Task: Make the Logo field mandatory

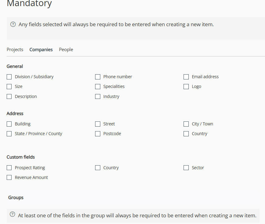Action: click(x=186, y=86)
